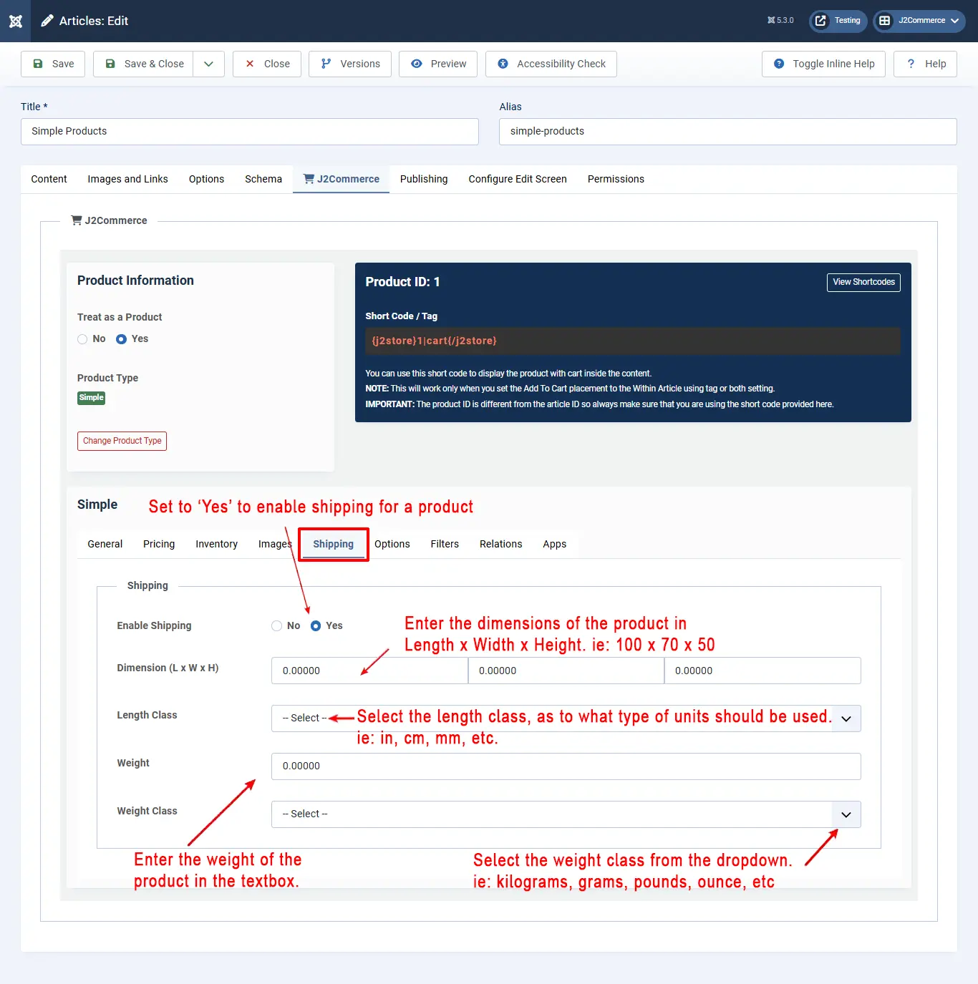Open the Weight Class dropdown
978x984 pixels.
tap(566, 814)
